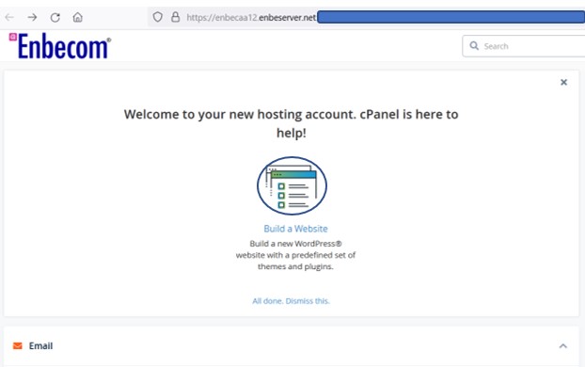
Task: View the site security padlock info
Action: [x=175, y=17]
